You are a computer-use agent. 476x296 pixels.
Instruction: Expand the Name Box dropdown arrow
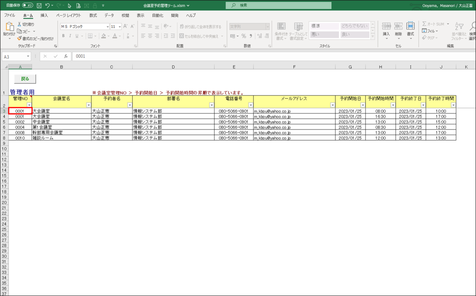point(28,56)
